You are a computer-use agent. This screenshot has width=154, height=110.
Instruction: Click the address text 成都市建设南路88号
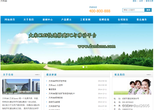coord(130,99)
